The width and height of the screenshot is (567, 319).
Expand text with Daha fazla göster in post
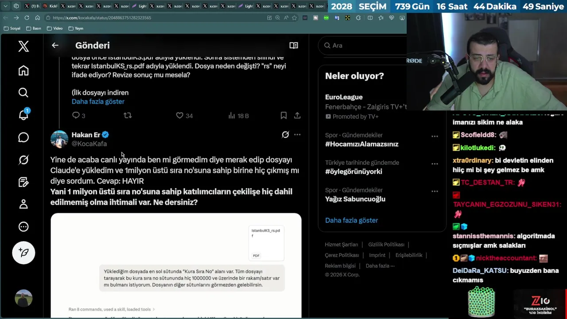point(98,101)
